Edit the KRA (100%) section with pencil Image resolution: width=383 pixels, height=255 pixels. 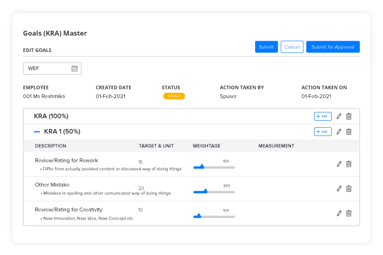(339, 117)
